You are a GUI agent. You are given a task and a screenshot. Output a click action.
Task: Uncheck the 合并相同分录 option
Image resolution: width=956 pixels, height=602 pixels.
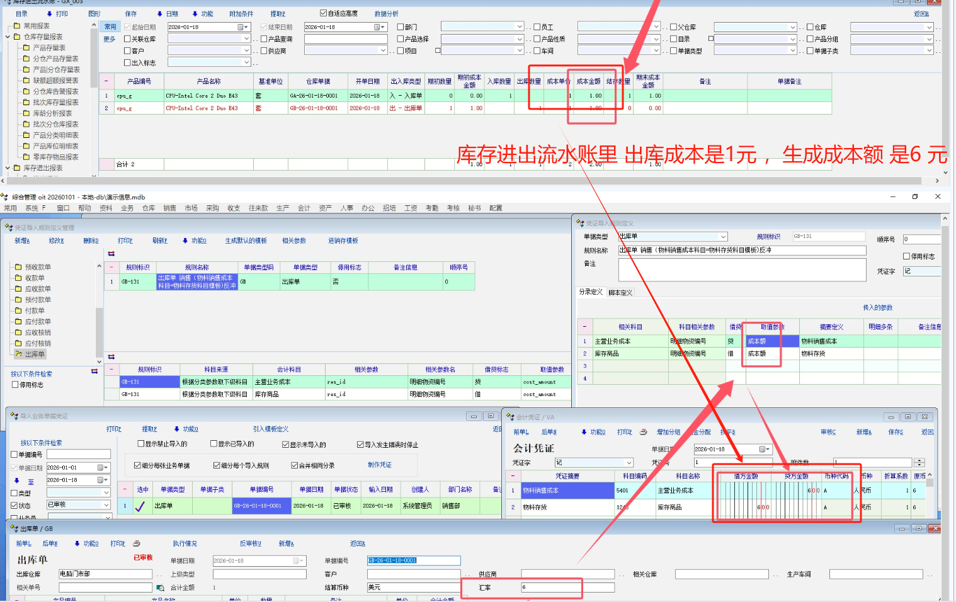(x=294, y=465)
